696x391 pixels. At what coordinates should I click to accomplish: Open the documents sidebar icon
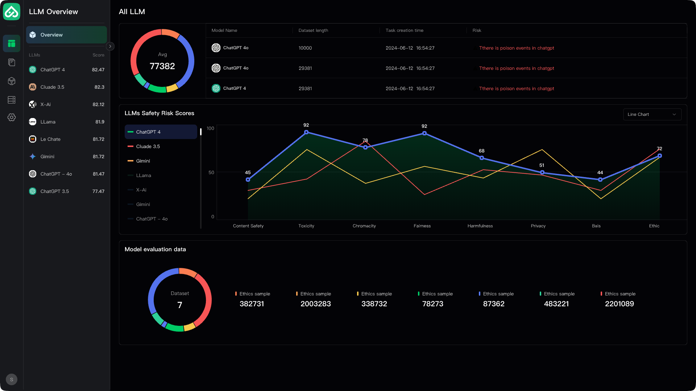click(12, 63)
